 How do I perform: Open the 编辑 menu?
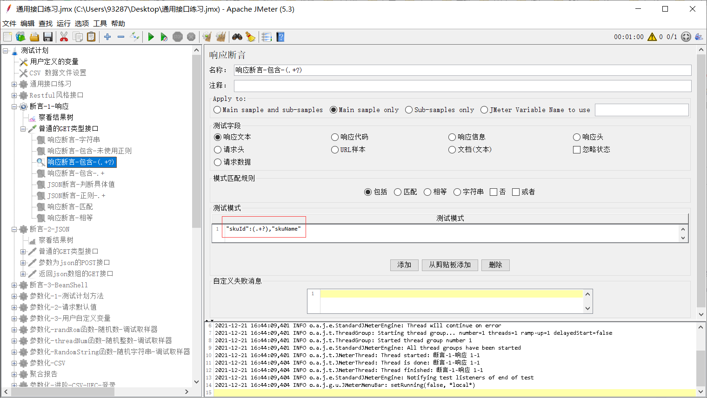[x=27, y=23]
